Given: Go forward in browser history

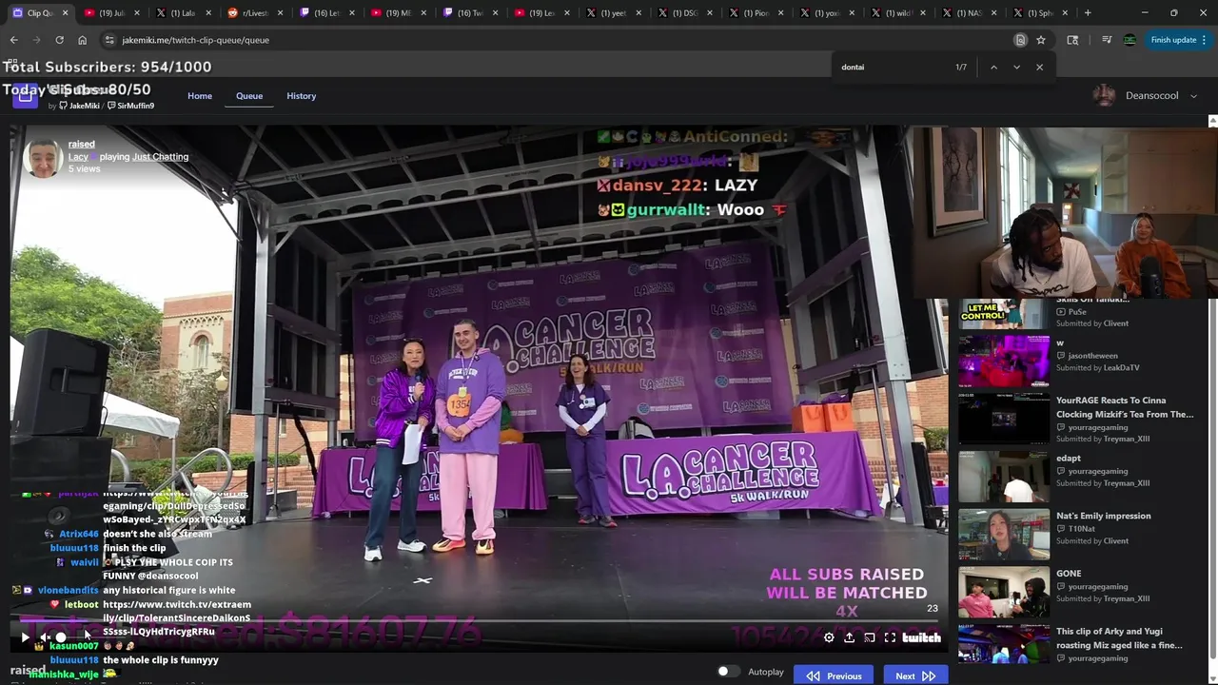Looking at the screenshot, I should [36, 40].
